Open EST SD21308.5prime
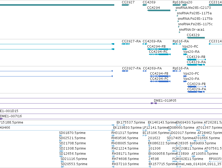This screenshot has height=168, width=222. coord(73,148)
